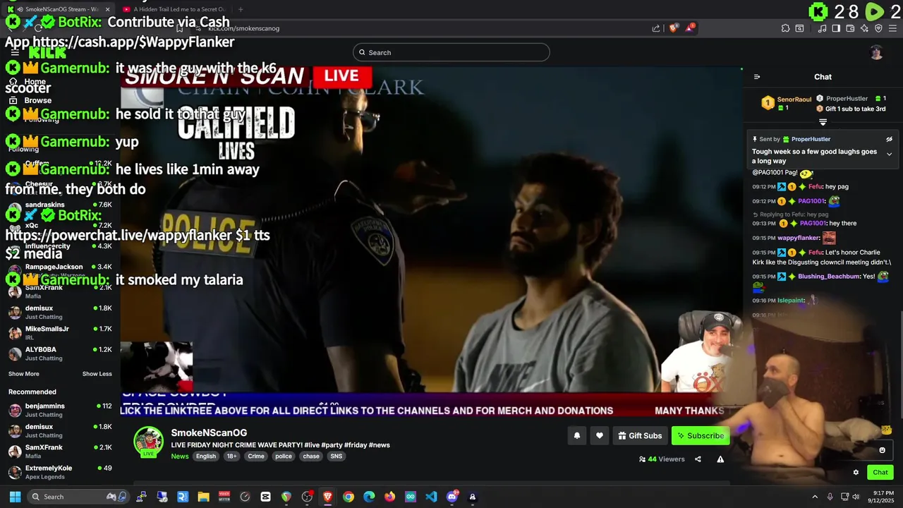This screenshot has height=508, width=903.
Task: Click the chase stream tag
Action: 311,456
